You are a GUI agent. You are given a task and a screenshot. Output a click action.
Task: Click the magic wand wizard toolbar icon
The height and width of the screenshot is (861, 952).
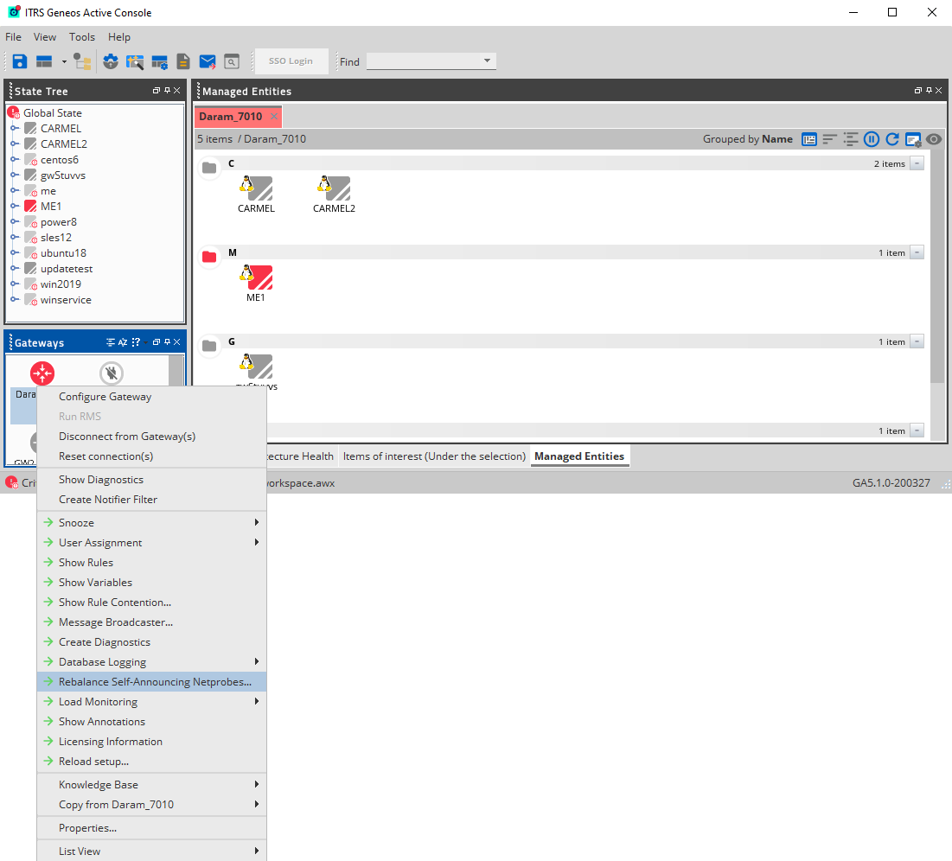(135, 61)
